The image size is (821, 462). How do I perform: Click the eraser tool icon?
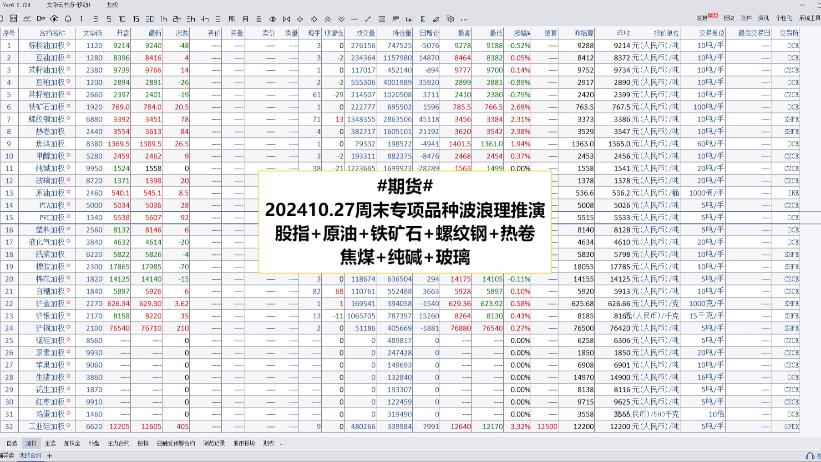pos(436,19)
